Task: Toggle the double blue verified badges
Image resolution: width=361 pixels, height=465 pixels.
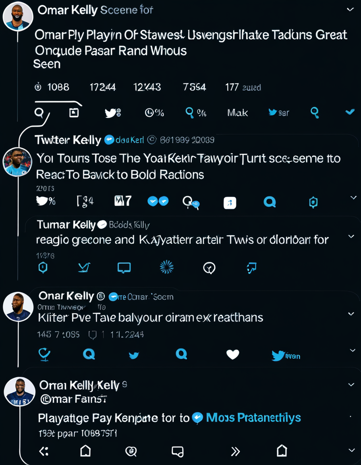Action: (x=158, y=201)
